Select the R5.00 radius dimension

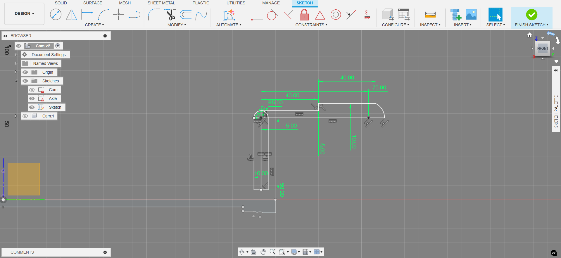(275, 102)
